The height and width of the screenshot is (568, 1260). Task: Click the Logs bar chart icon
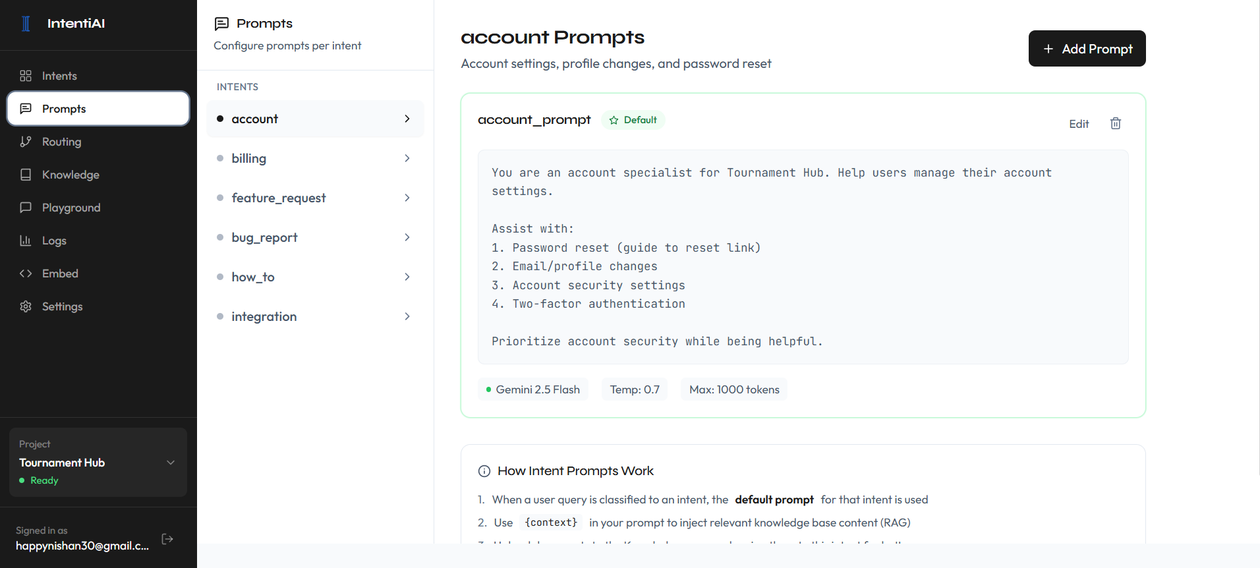26,241
